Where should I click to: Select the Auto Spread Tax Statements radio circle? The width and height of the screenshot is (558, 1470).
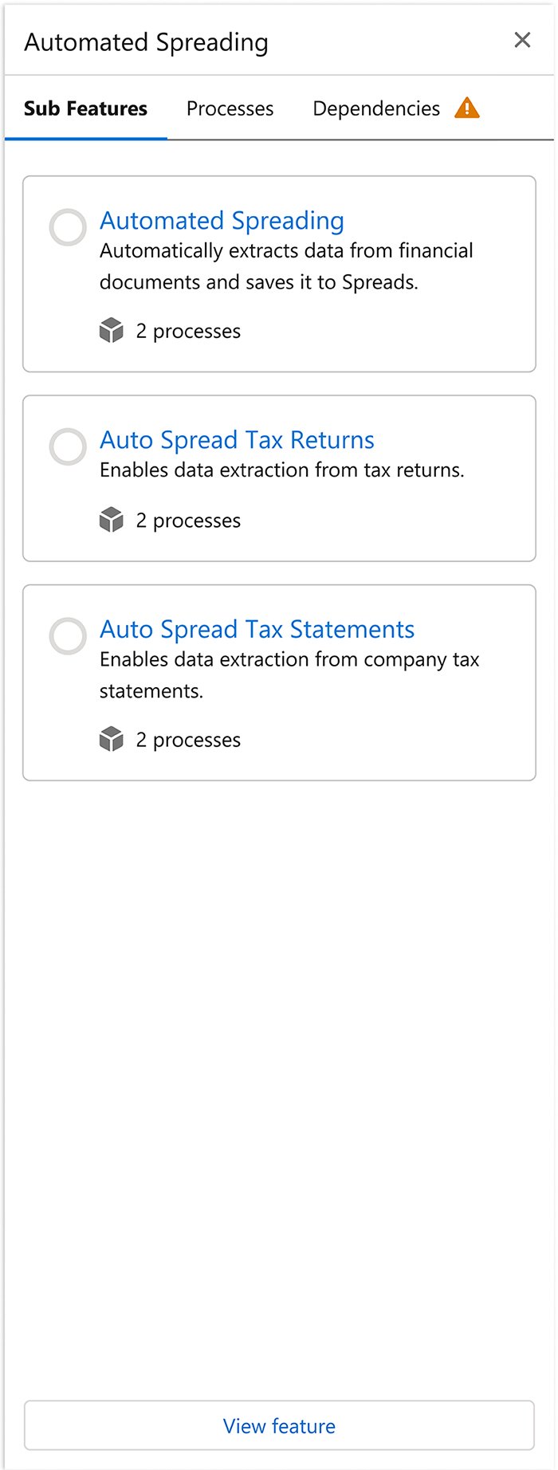tap(68, 636)
